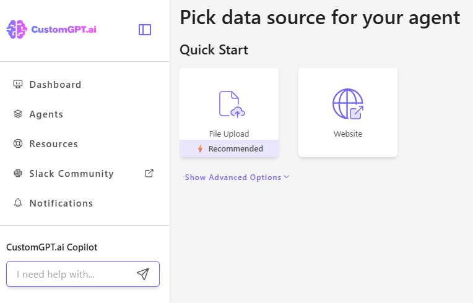
Task: Click the Slack logo icon in the sidebar
Action: click(x=18, y=174)
